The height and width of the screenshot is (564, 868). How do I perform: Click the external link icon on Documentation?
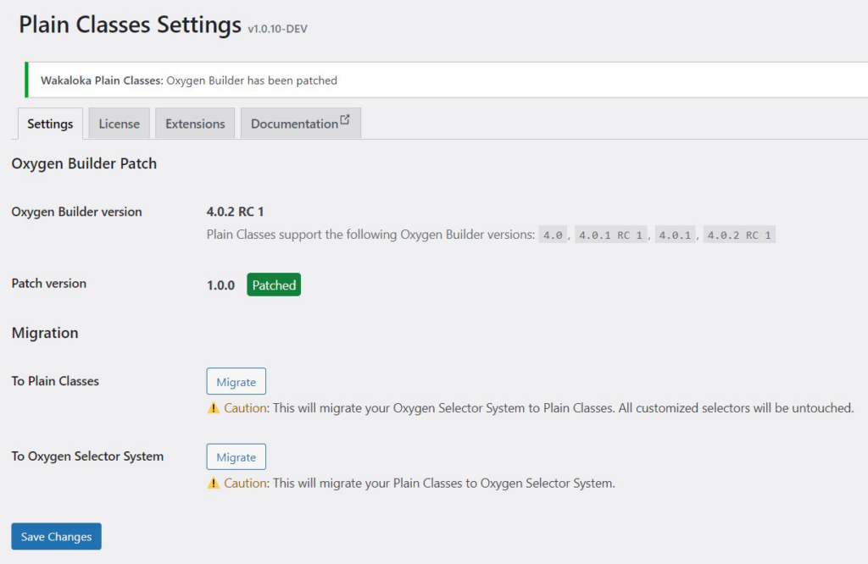[345, 119]
